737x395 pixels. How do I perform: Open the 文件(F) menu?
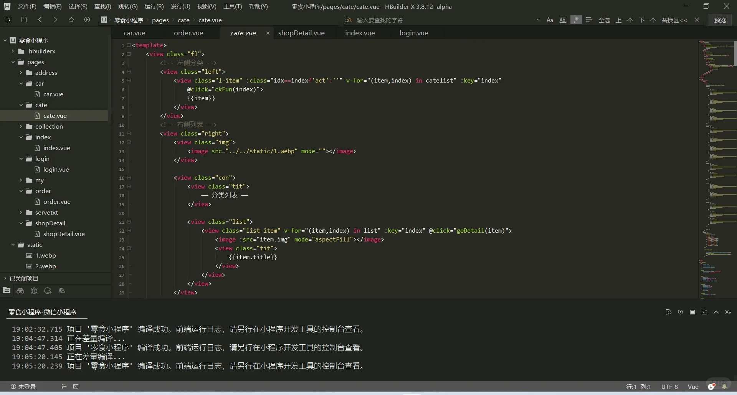pyautogui.click(x=27, y=7)
